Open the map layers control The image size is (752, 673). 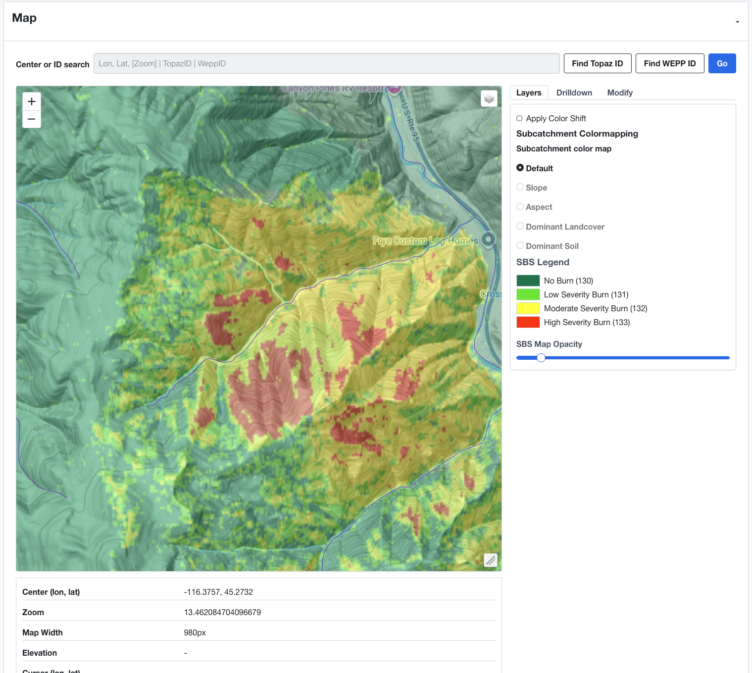[489, 98]
